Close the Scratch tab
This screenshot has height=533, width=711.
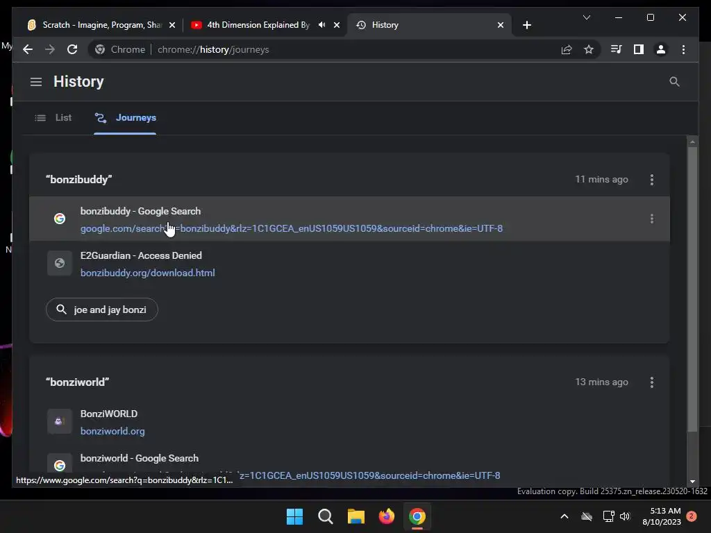coord(172,25)
